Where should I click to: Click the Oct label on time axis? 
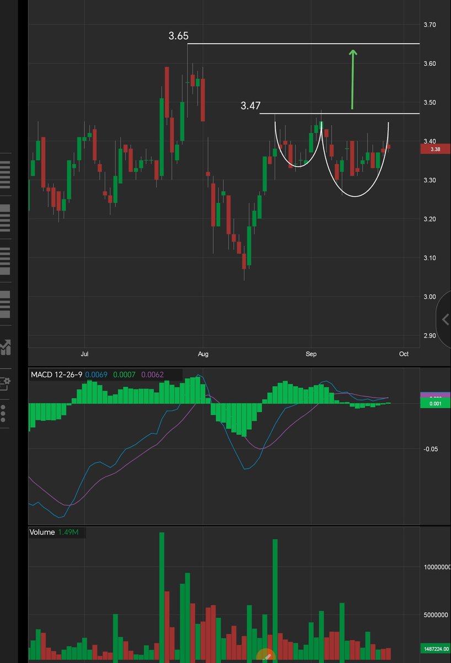[x=404, y=354]
